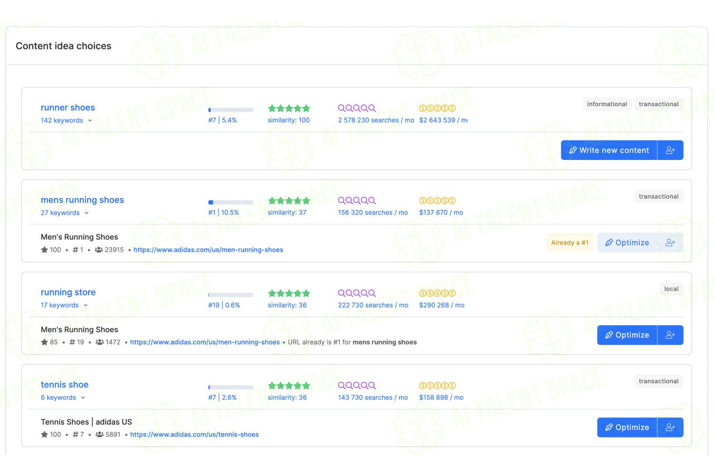Click dollar value icons for runner shoes

click(437, 109)
